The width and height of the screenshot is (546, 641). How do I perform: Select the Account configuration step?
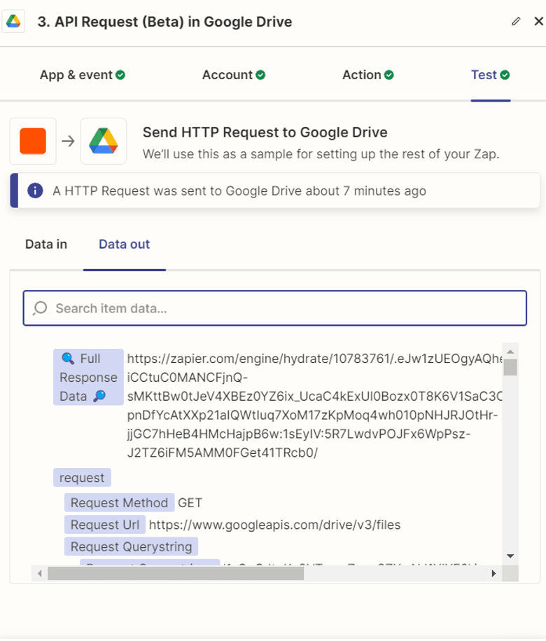click(x=227, y=74)
